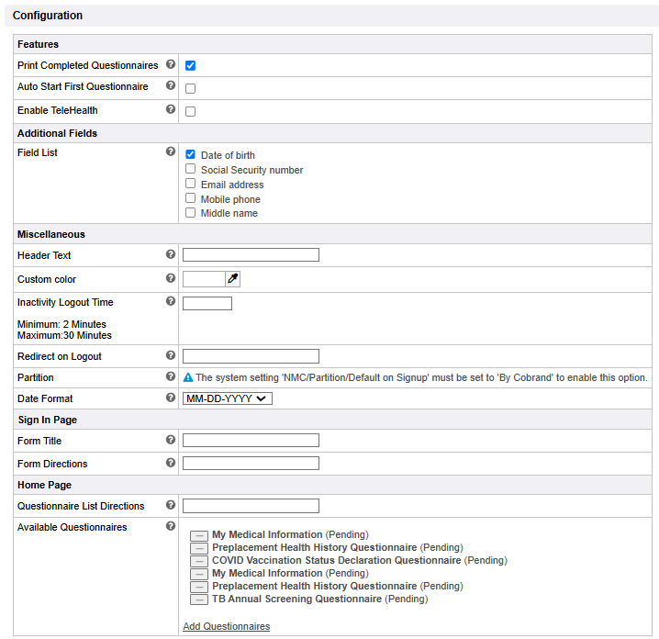Image resolution: width=659 pixels, height=639 pixels.
Task: Open help for Auto Start First Questionnaire
Action: [171, 86]
